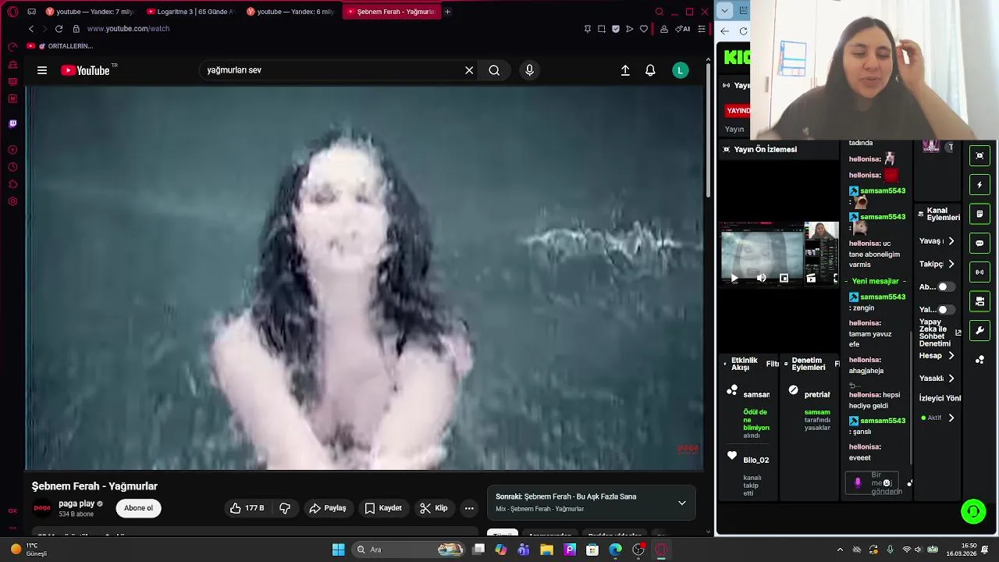
Task: Open Kick dashboard chat bubble icon
Action: click(x=979, y=243)
